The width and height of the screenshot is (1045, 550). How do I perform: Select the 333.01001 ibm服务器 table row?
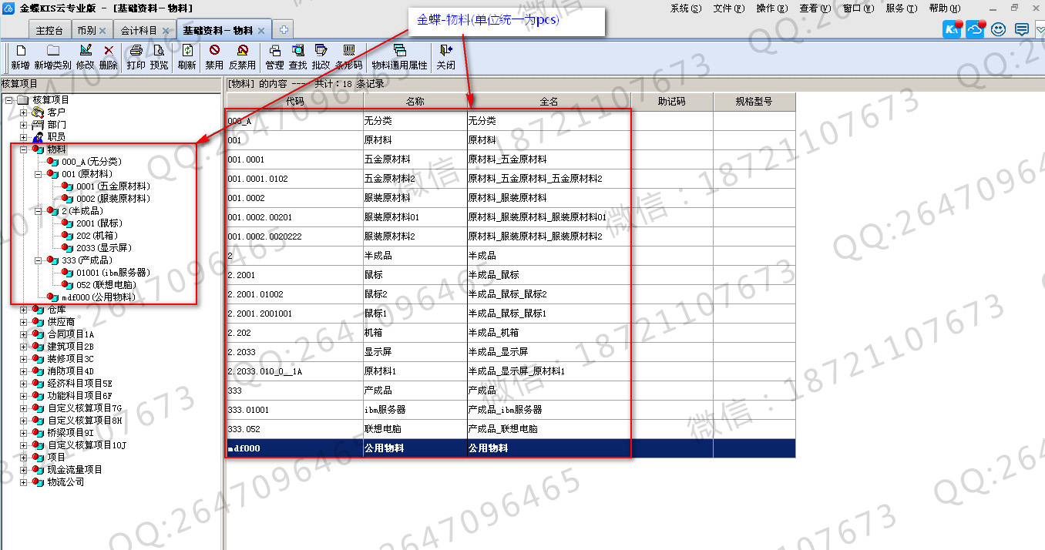(428, 410)
